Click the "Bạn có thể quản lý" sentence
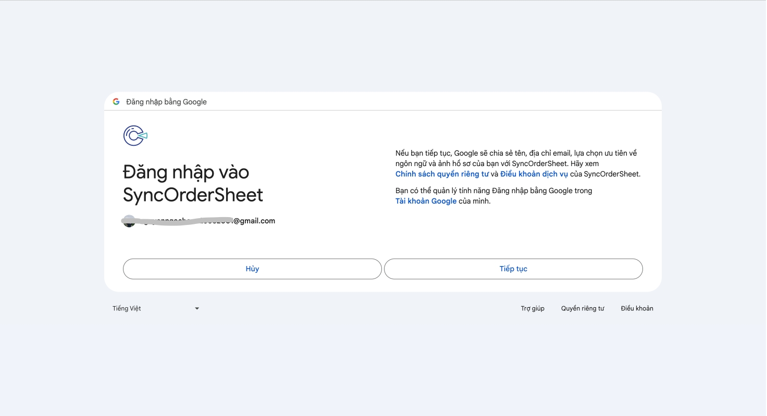The image size is (767, 416). [493, 191]
